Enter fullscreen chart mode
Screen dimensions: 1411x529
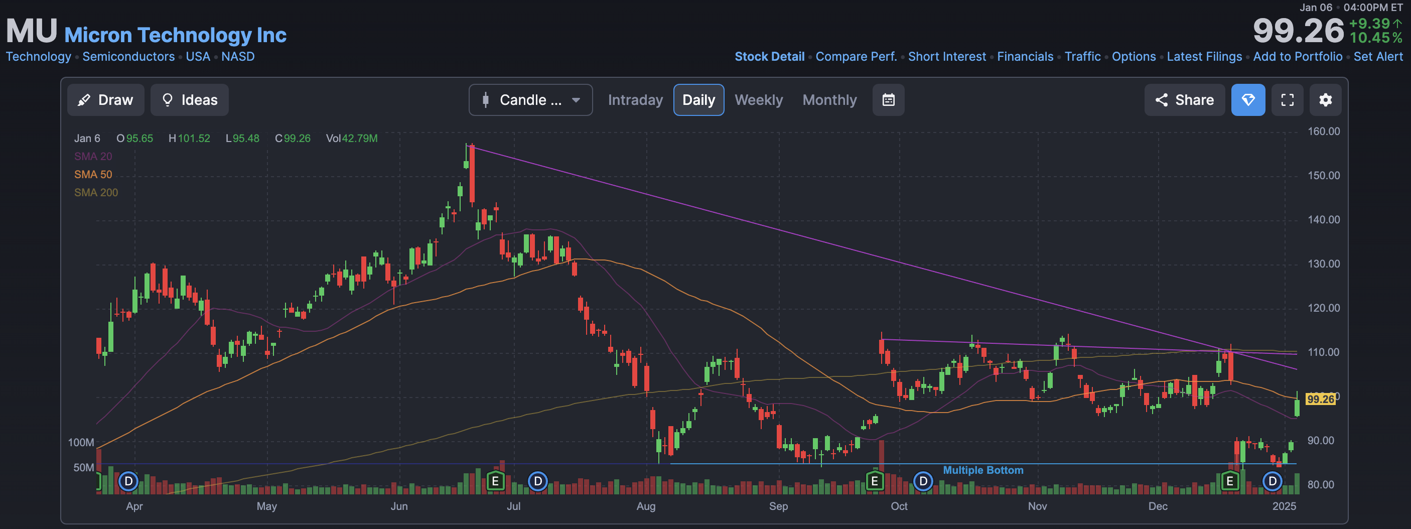click(1287, 100)
